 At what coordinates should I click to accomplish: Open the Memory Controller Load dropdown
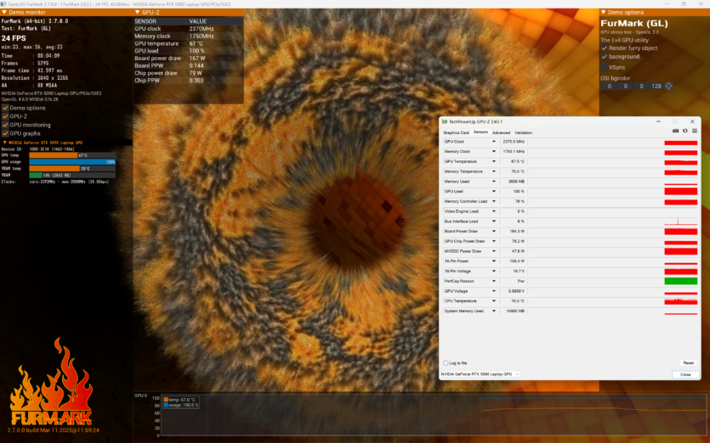(493, 202)
